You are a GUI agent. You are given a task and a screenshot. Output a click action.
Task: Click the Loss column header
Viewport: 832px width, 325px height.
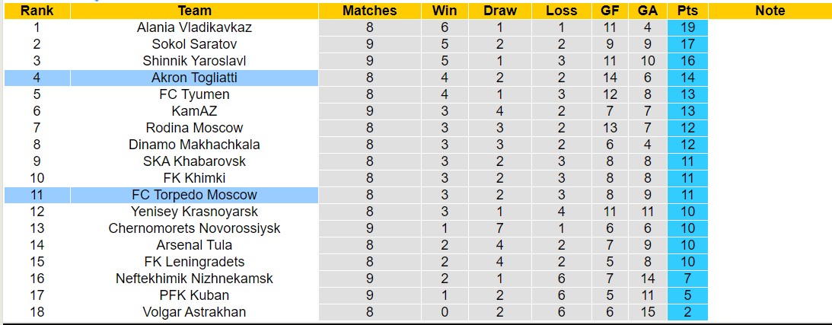click(x=561, y=11)
